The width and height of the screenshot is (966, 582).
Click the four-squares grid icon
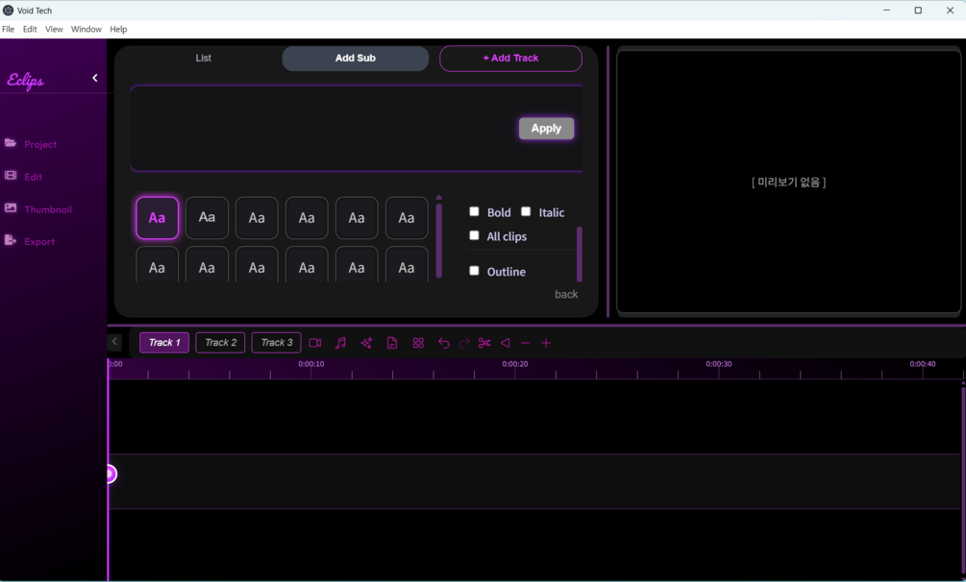(418, 343)
